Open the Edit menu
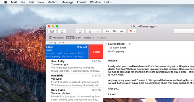This screenshot has width=194, height=102. coord(31,2)
